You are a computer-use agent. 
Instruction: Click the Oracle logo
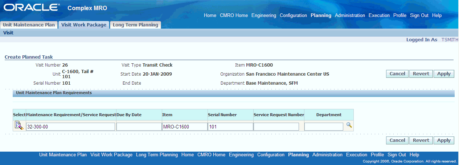[32, 8]
